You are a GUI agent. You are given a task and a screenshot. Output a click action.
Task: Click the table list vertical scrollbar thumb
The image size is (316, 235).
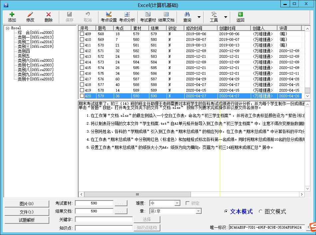pos(307,90)
